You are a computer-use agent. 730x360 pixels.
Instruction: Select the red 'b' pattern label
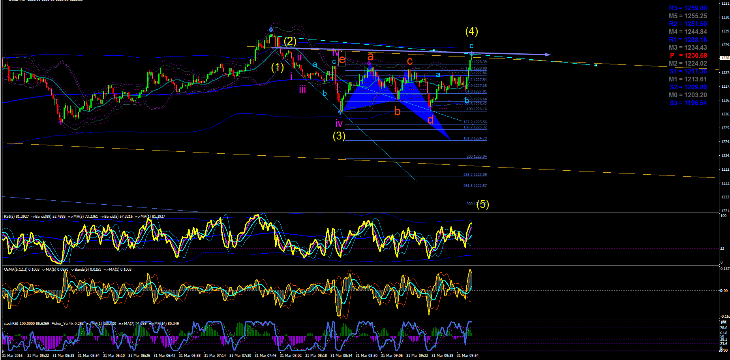pyautogui.click(x=397, y=111)
